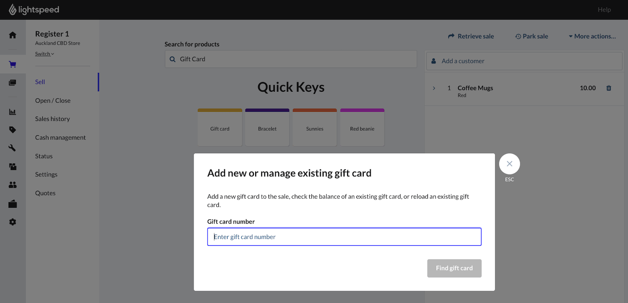Delete Coffee Mugs with the trash icon

click(609, 88)
